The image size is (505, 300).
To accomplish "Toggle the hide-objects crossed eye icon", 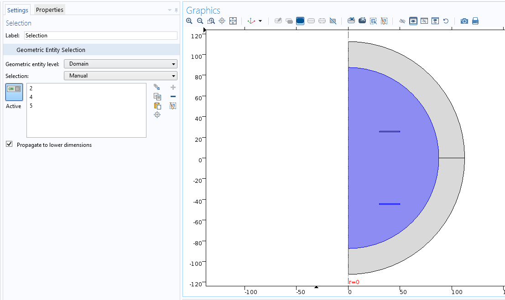I will click(402, 21).
